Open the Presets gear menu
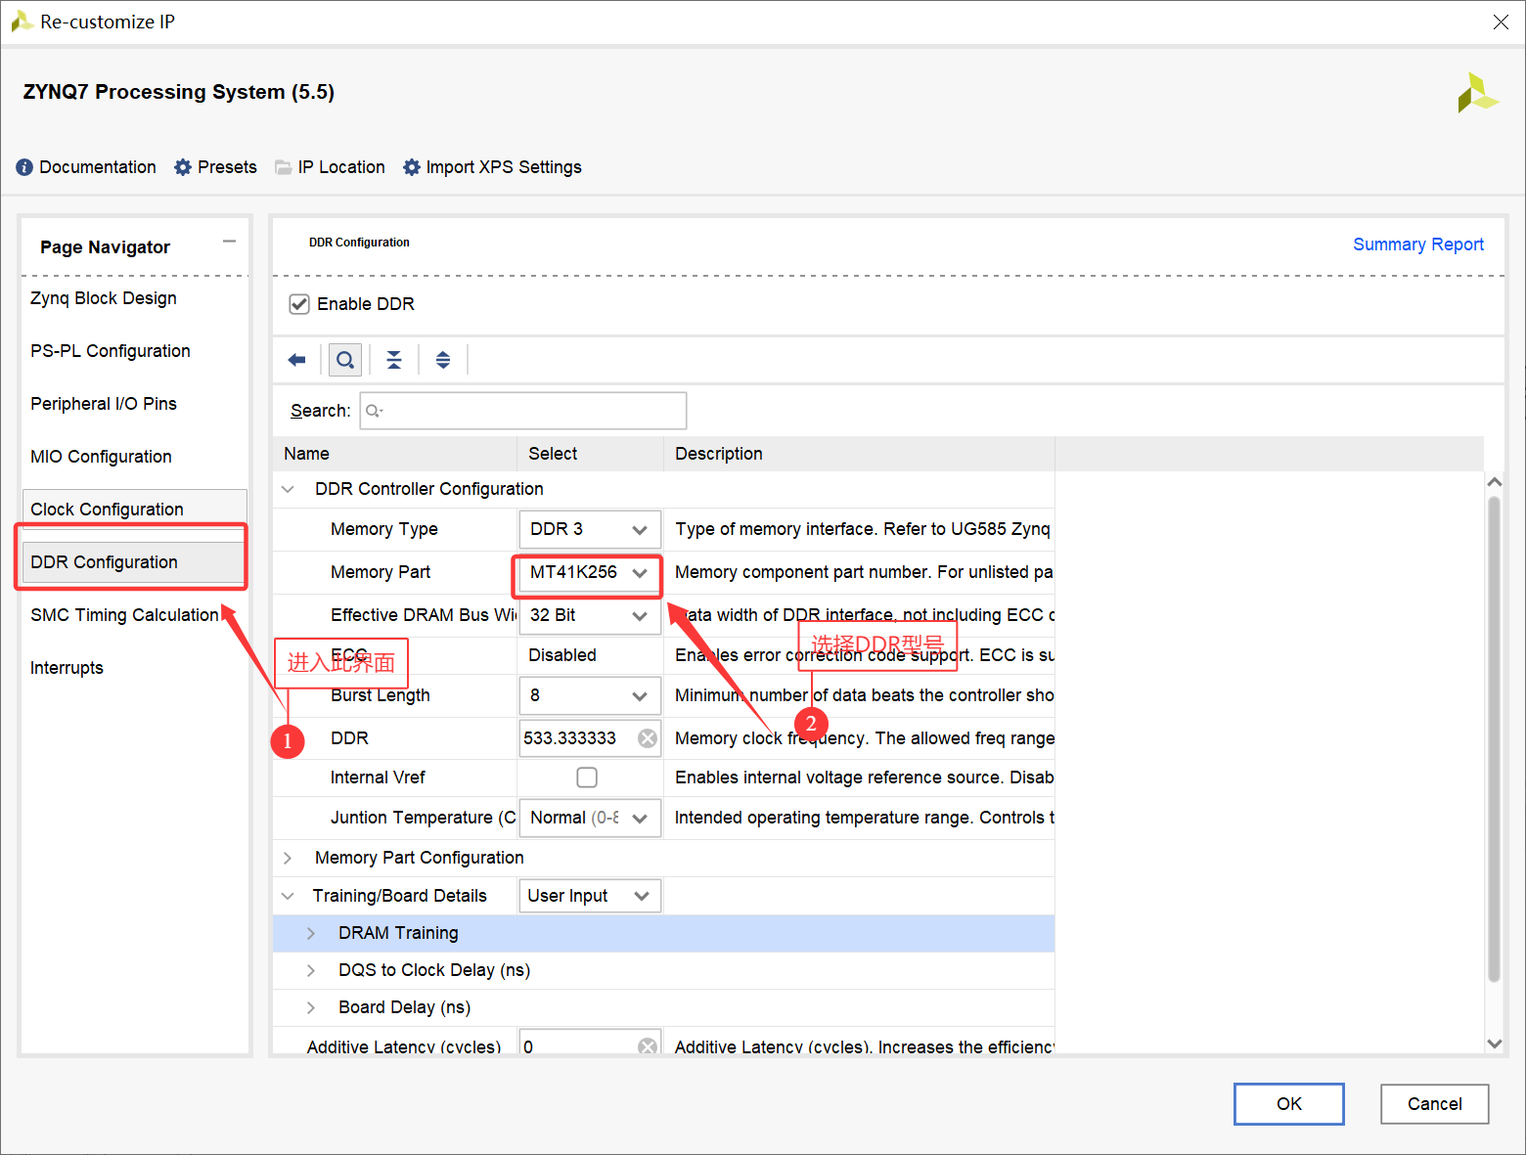The width and height of the screenshot is (1526, 1155). pyautogui.click(x=215, y=167)
